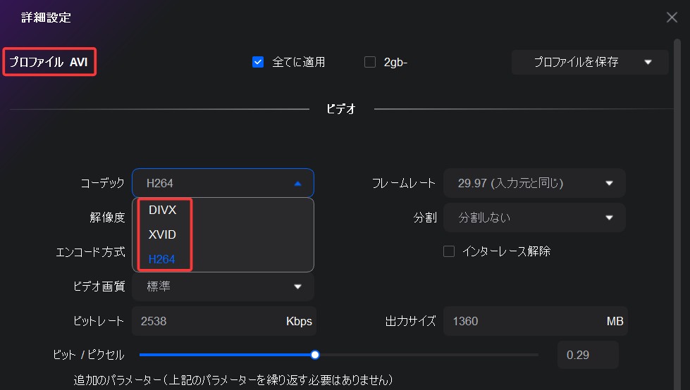Click the down arrow on フレームレート dropdown

click(610, 183)
